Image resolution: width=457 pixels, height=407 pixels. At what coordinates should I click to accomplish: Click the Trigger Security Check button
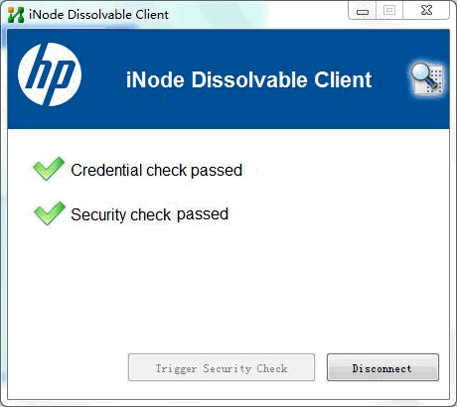222,367
